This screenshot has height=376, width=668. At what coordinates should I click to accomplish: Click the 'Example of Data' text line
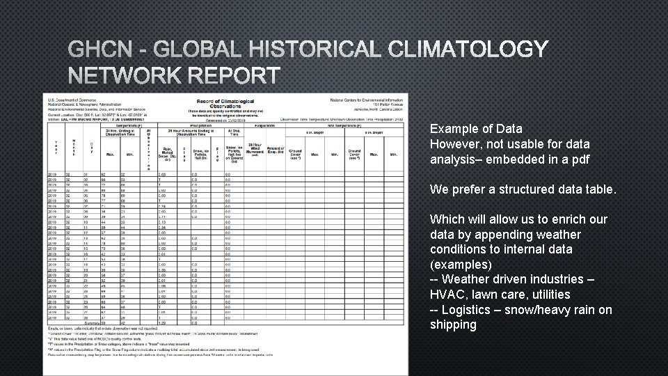(x=476, y=129)
